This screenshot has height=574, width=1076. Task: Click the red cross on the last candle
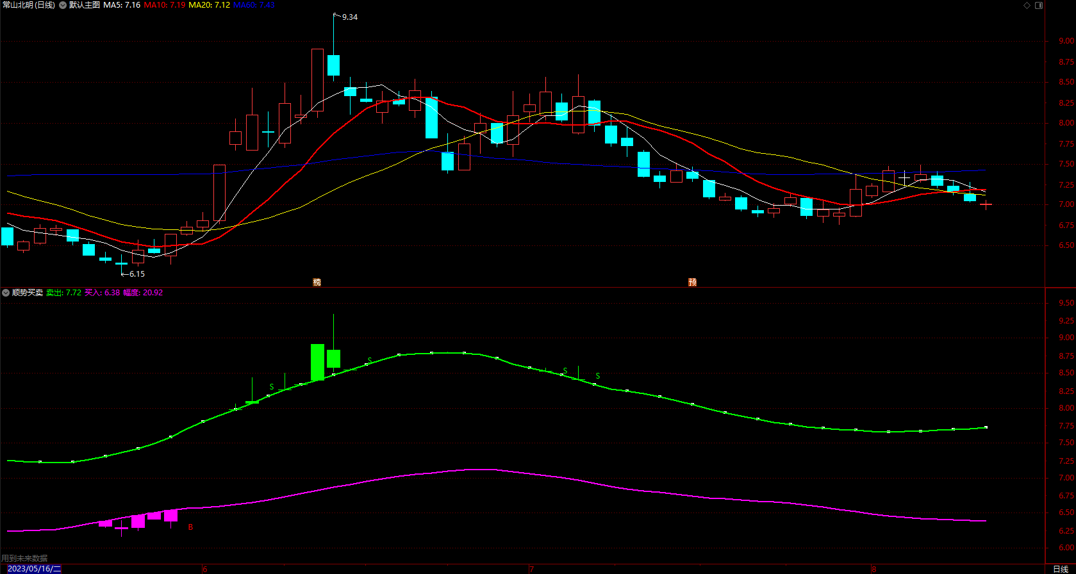[986, 204]
